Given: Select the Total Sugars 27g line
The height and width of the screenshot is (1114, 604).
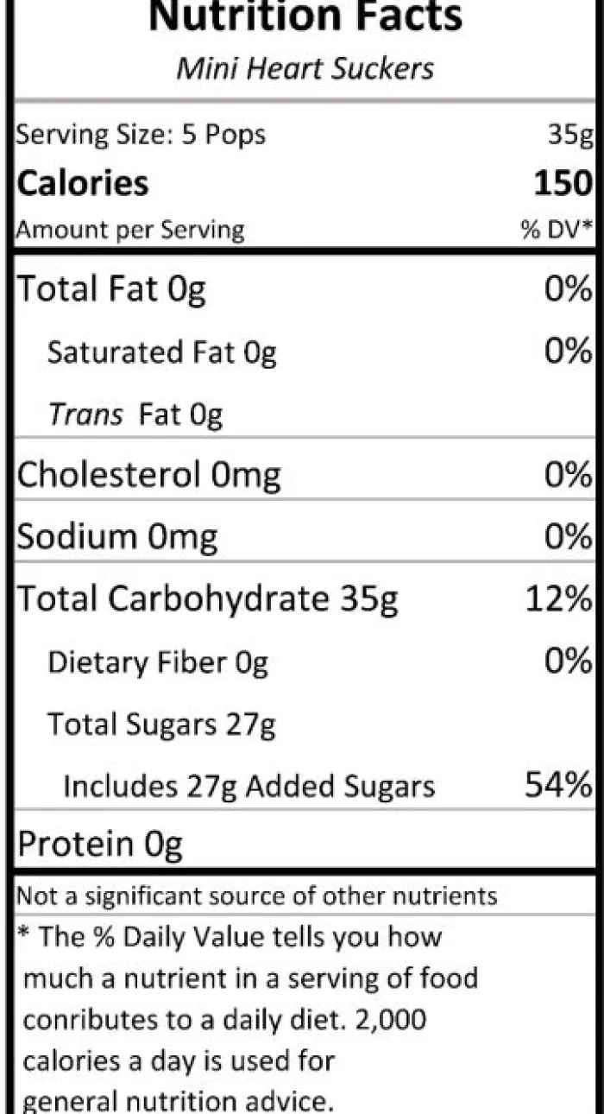Looking at the screenshot, I should [x=161, y=724].
